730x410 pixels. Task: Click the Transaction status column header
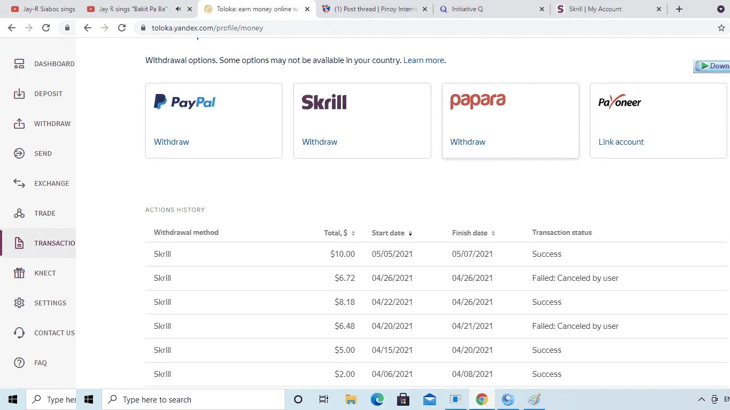pyautogui.click(x=562, y=232)
